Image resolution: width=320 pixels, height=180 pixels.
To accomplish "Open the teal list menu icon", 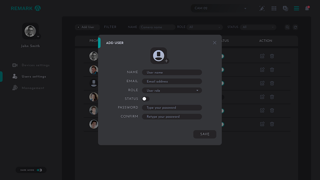I will (x=296, y=8).
